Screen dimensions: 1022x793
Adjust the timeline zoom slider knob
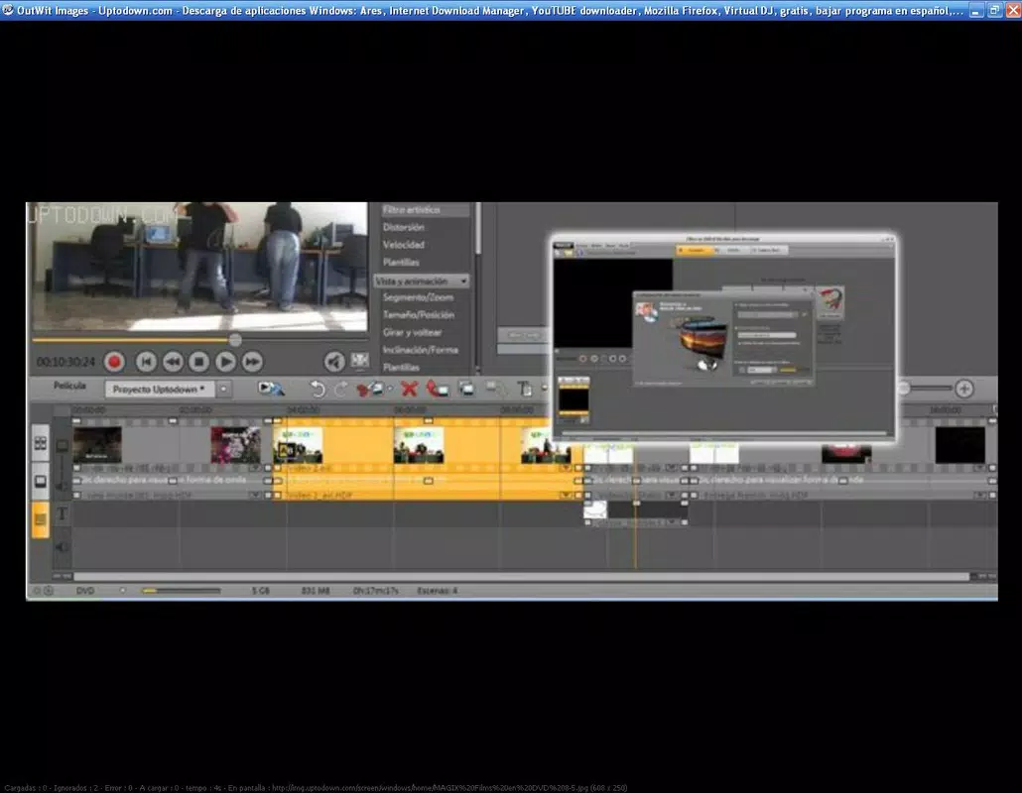(903, 389)
